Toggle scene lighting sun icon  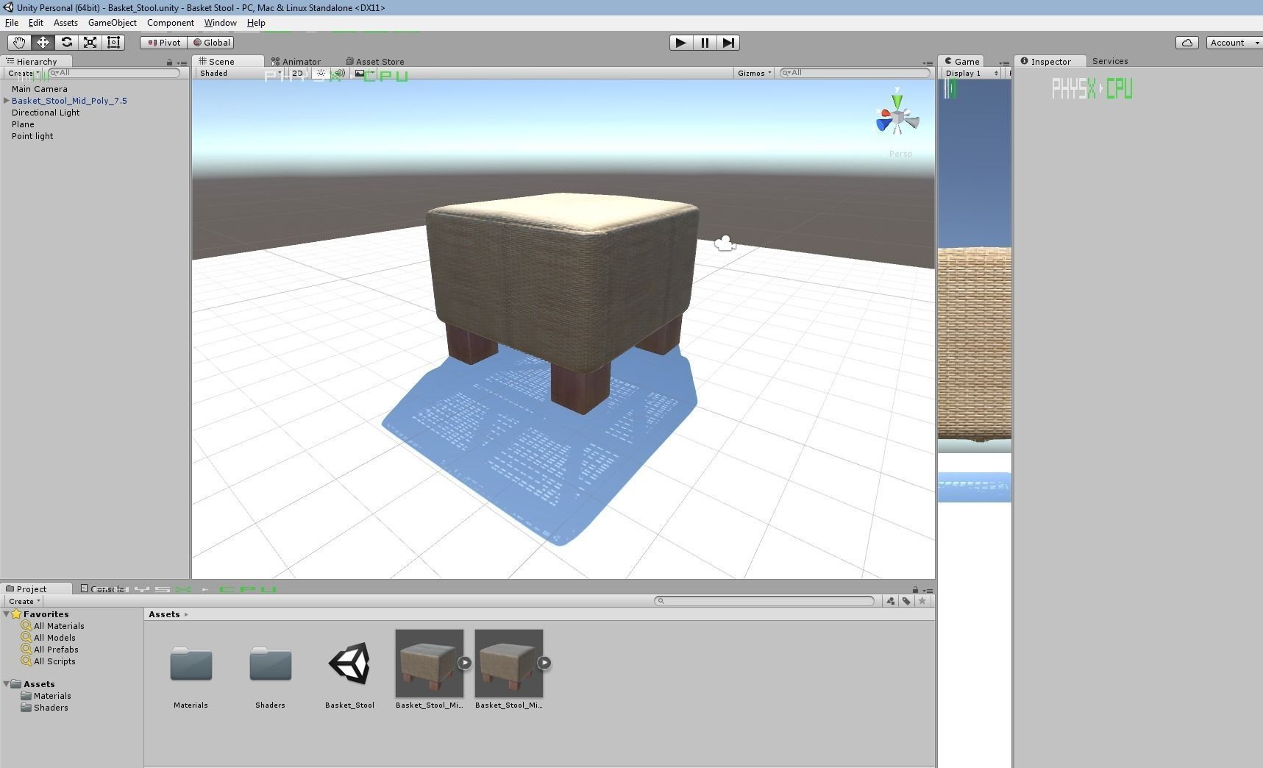click(x=321, y=73)
